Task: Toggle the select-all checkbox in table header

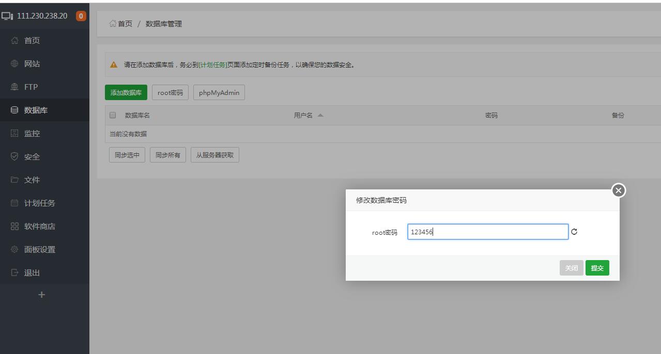Action: [113, 115]
